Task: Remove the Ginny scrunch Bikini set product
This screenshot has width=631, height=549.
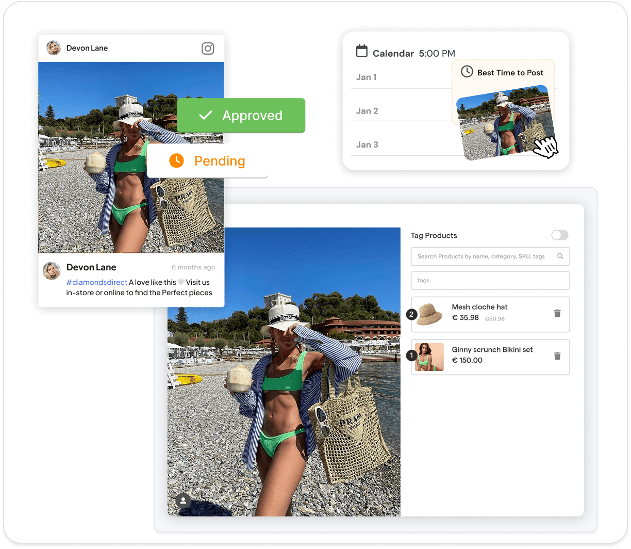Action: click(557, 356)
